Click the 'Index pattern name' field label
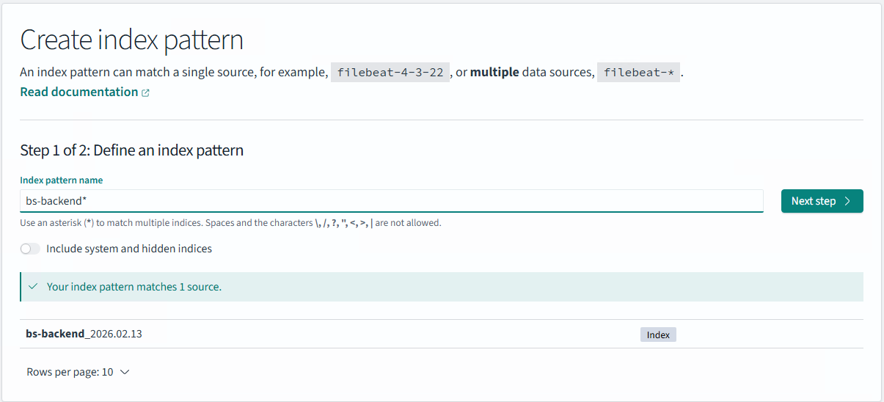 62,180
